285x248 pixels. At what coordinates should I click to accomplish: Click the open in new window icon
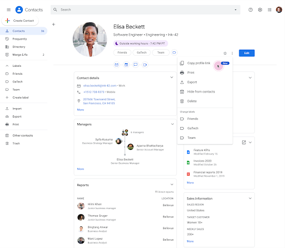[x=244, y=142]
